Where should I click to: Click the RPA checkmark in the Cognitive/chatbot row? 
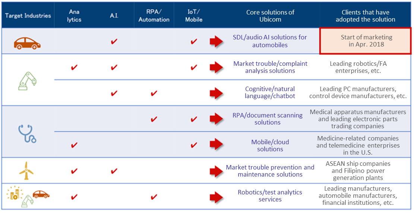tap(154, 93)
